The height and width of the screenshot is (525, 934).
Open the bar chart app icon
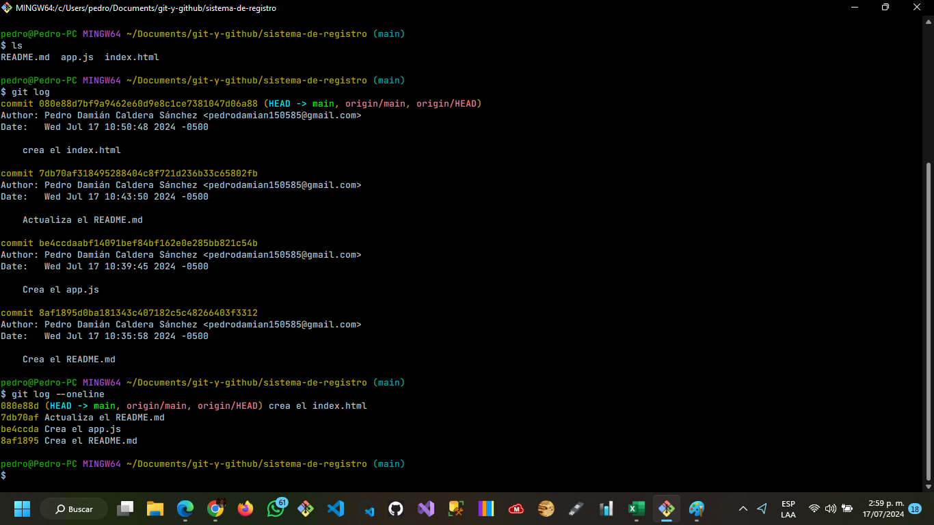pos(606,509)
